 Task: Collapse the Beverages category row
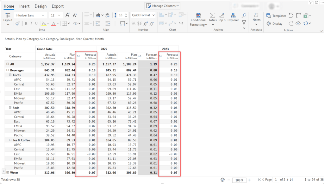pos(8,70)
